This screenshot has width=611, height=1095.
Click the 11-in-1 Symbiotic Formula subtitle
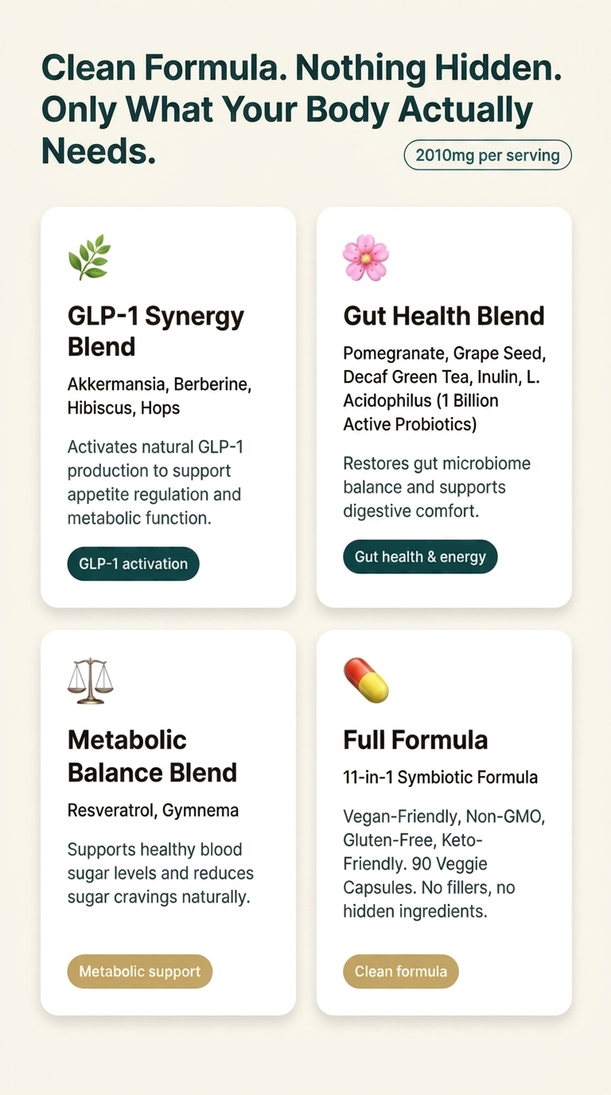pos(440,777)
